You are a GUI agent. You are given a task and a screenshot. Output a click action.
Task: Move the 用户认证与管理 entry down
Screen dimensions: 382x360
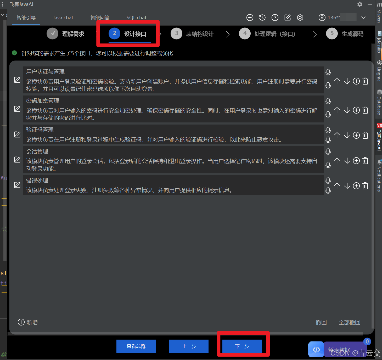click(x=347, y=81)
